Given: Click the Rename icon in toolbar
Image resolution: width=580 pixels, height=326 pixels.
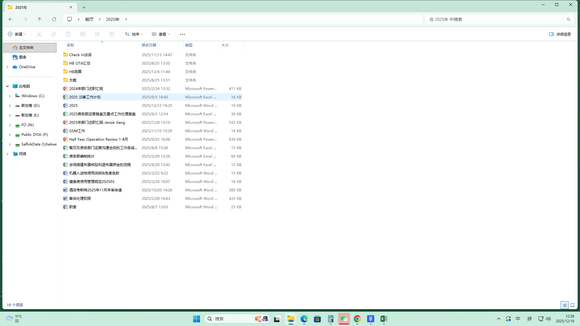Looking at the screenshot, I should [83, 34].
